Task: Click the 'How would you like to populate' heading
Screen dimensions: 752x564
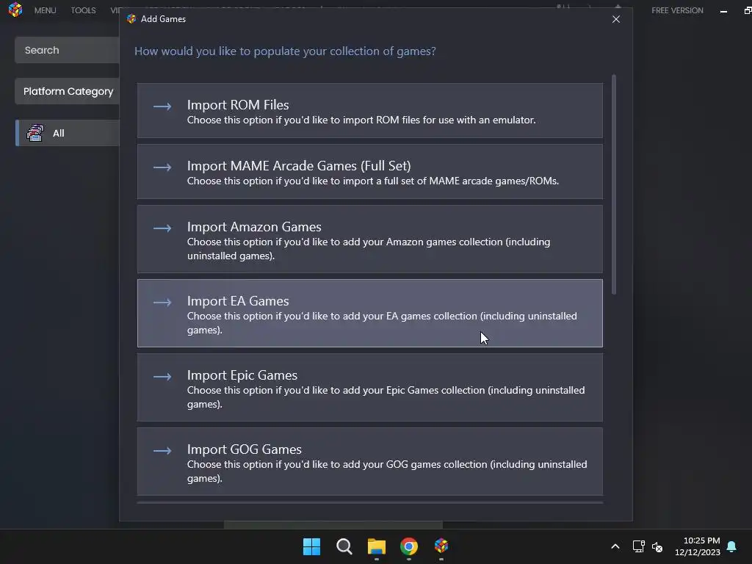Action: (285, 51)
